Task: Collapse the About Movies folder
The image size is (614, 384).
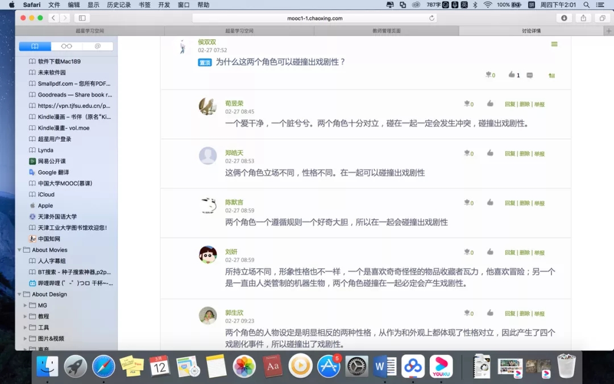Action: (19, 250)
